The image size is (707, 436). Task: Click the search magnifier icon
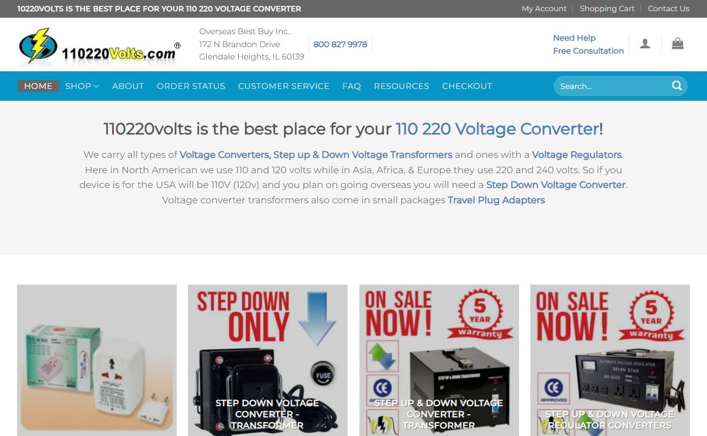click(x=676, y=86)
